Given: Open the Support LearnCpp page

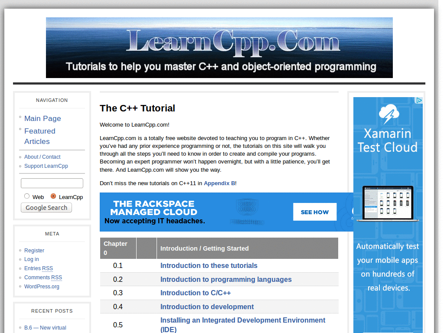Looking at the screenshot, I should coord(46,166).
